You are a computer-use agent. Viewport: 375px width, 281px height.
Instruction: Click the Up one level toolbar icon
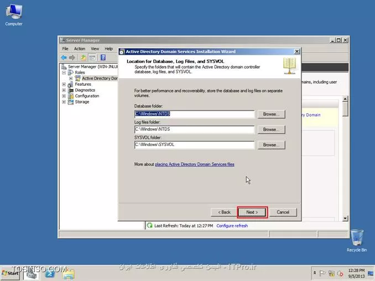click(83, 58)
